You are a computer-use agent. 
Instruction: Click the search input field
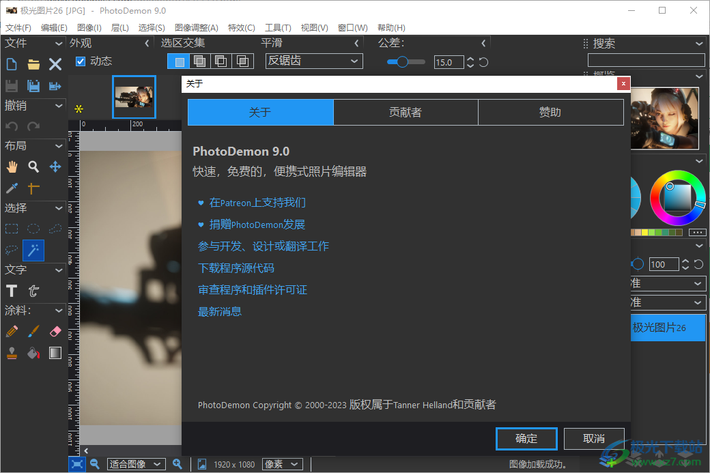point(646,60)
